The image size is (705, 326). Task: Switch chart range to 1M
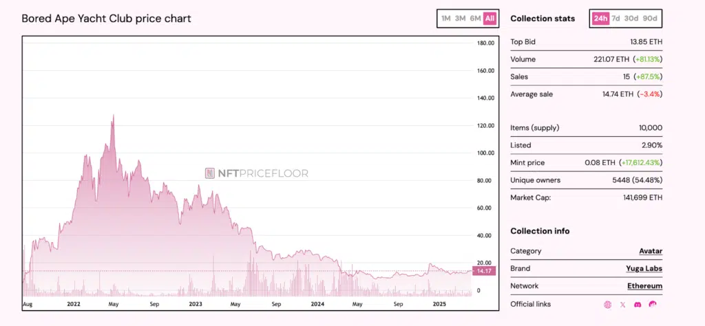(x=445, y=19)
